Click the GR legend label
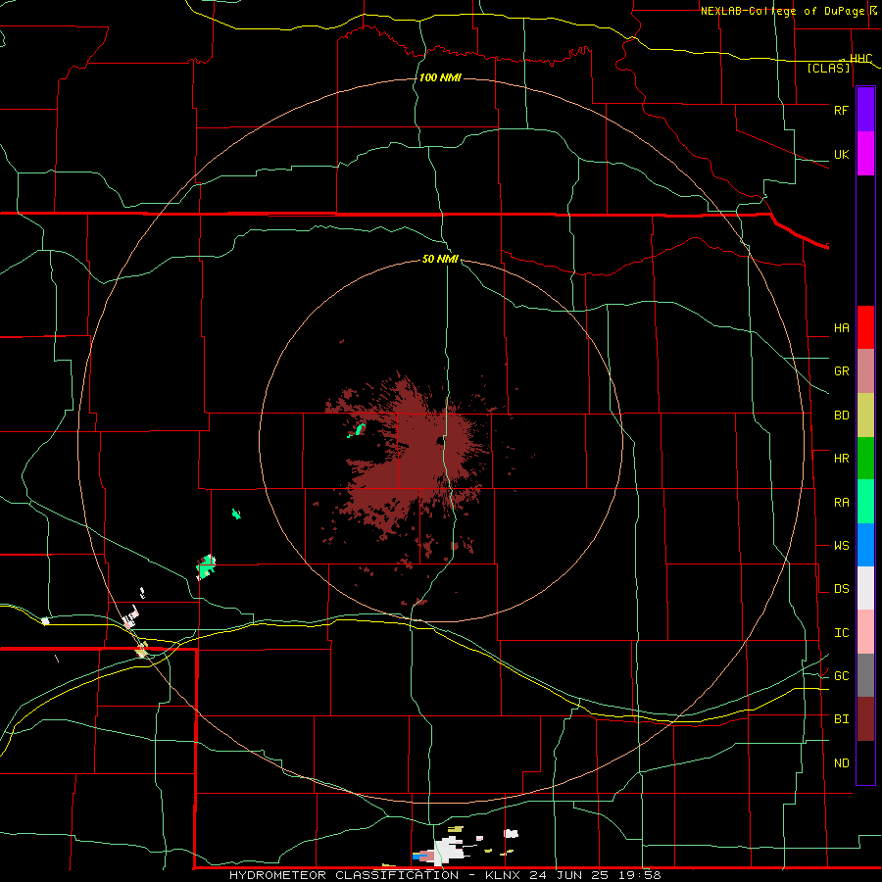Viewport: 882px width, 882px height. pyautogui.click(x=841, y=371)
